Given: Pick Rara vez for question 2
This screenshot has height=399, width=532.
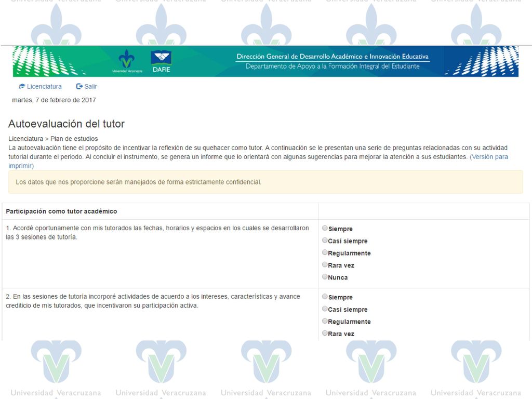Looking at the screenshot, I should [x=325, y=333].
